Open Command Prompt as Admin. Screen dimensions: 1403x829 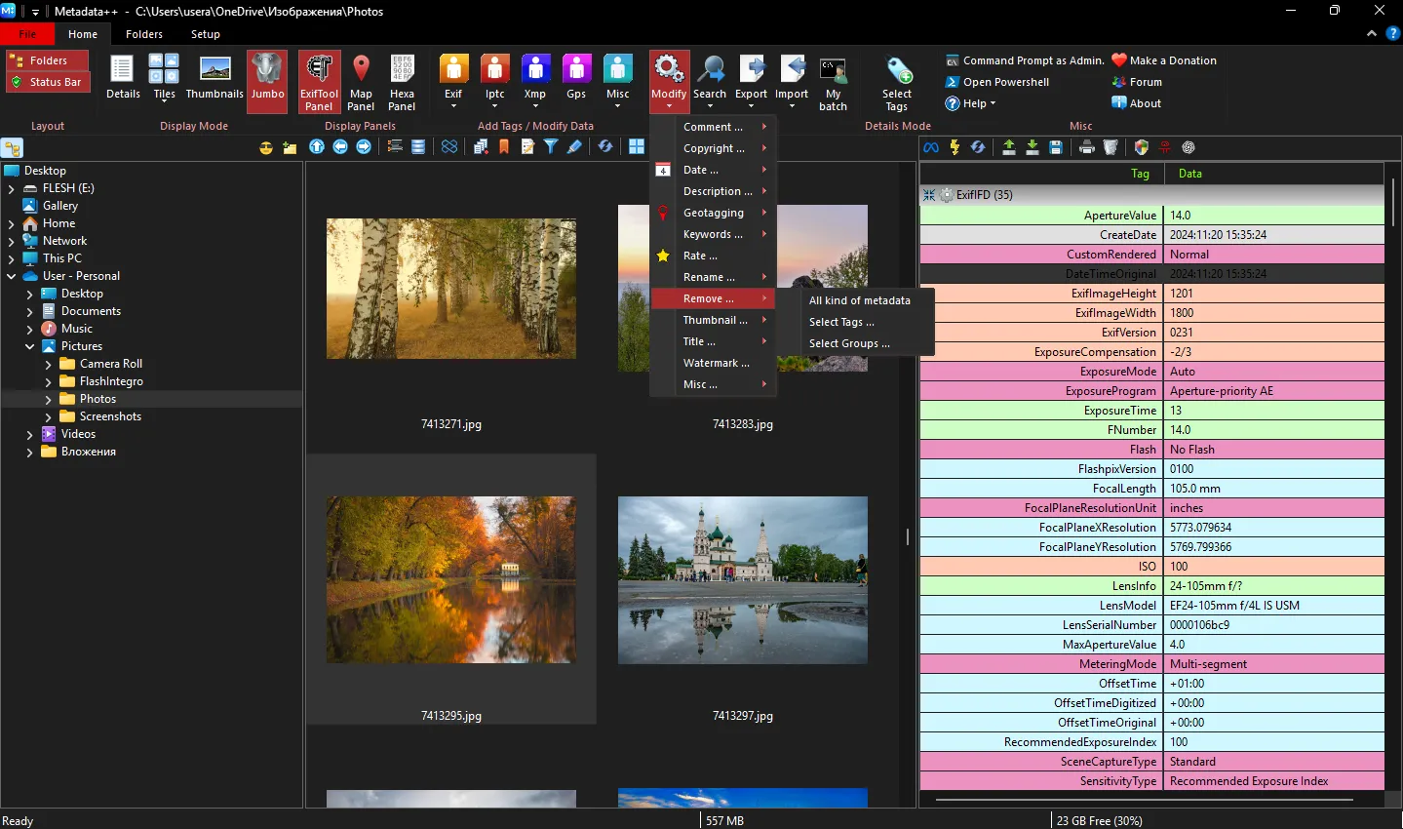(1025, 60)
